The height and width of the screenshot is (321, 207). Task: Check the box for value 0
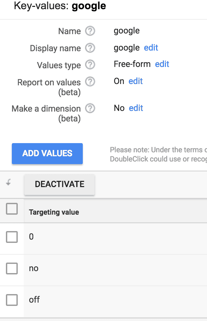pos(12,237)
